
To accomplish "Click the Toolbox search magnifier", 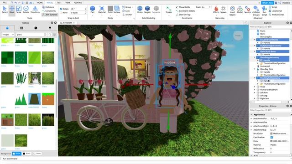I will pyautogui.click(x=50, y=35).
